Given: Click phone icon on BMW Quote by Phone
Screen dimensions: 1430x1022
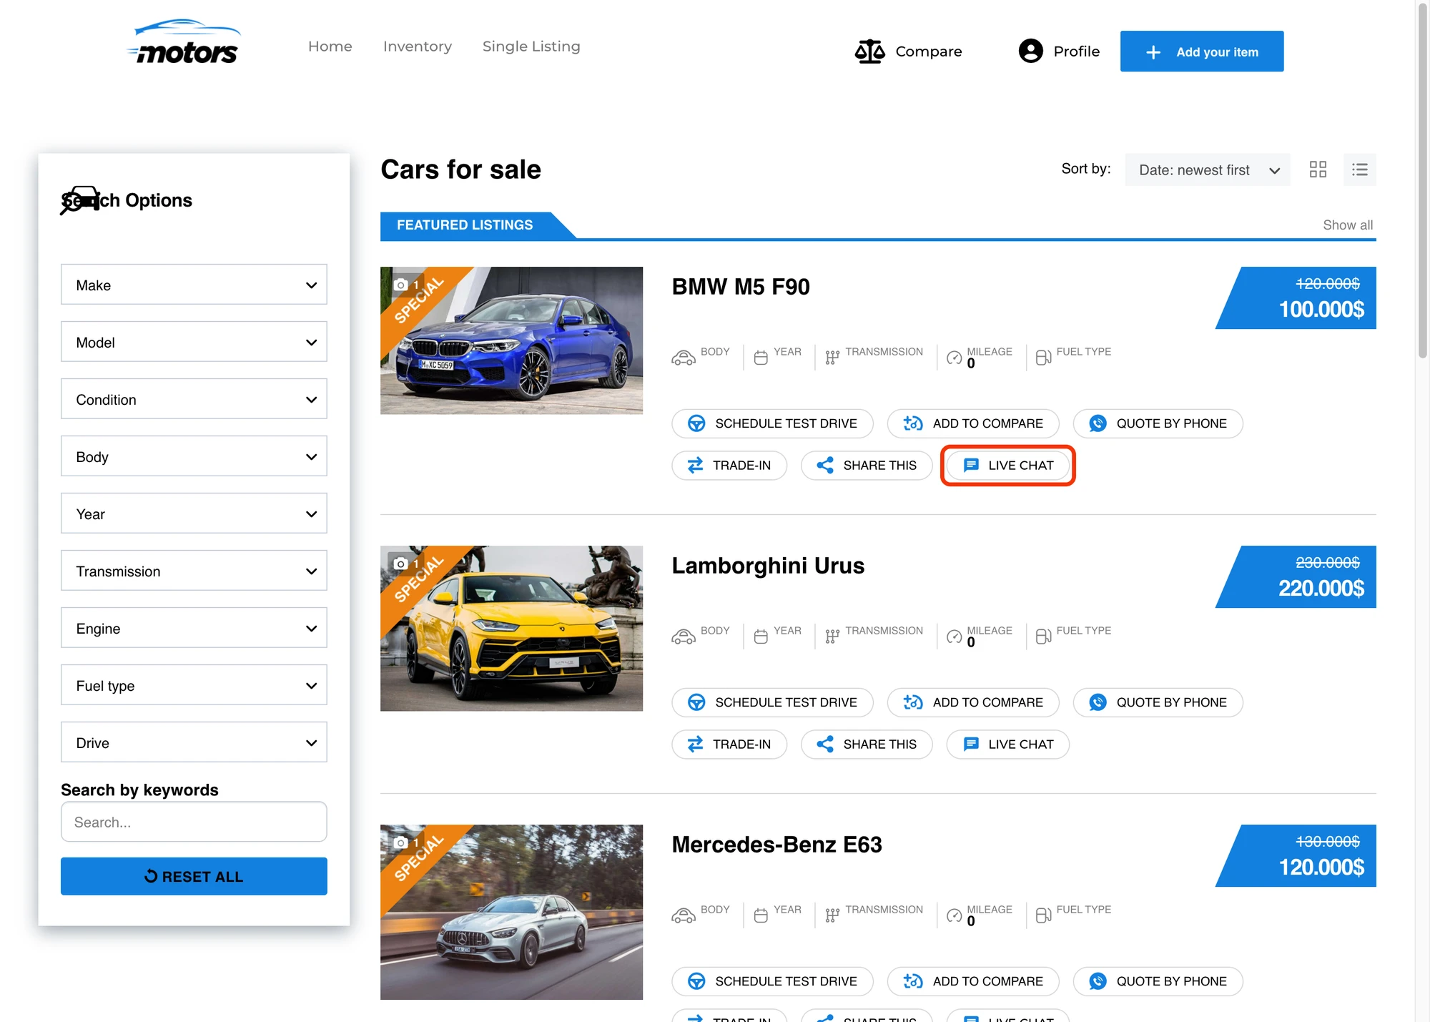Looking at the screenshot, I should (1098, 423).
